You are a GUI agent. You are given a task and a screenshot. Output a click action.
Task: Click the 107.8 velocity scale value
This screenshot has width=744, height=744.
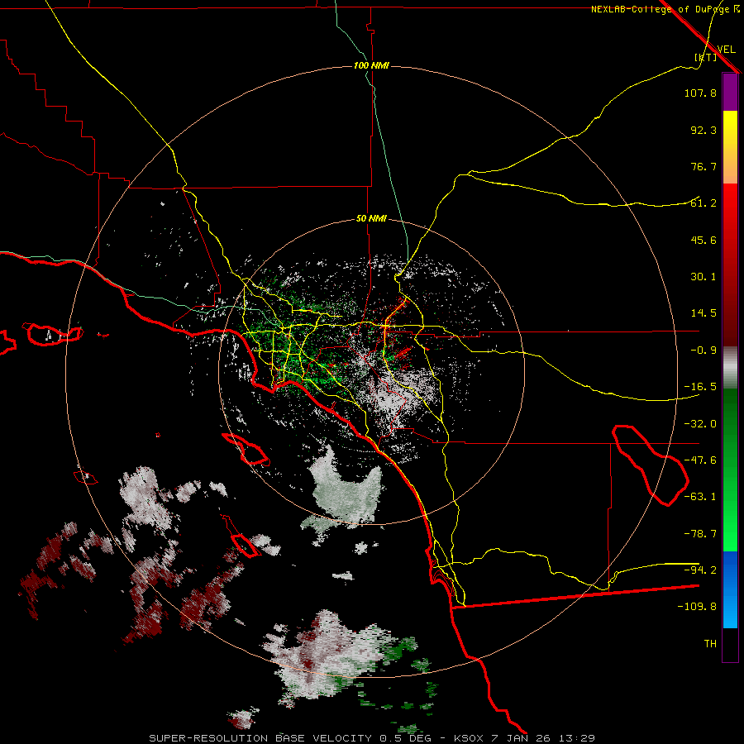coord(700,93)
